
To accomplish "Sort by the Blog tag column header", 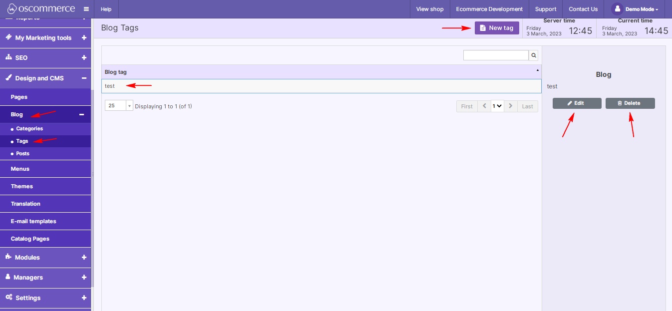I will [322, 72].
